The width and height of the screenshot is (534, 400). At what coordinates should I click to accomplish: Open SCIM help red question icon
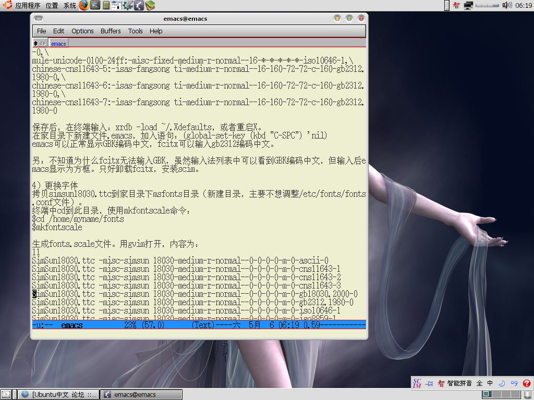coord(527,383)
